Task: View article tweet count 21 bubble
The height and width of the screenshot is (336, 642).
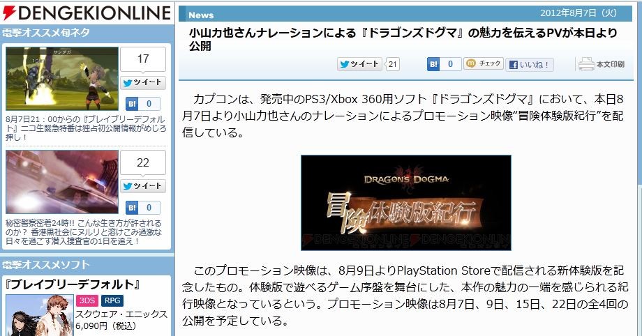Action: pyautogui.click(x=393, y=64)
